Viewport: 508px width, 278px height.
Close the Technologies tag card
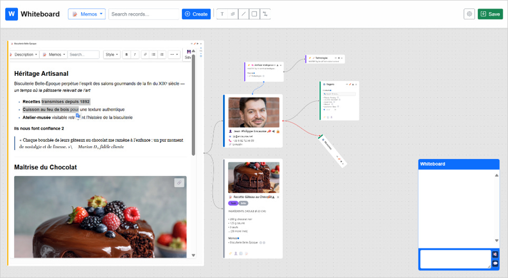click(342, 58)
